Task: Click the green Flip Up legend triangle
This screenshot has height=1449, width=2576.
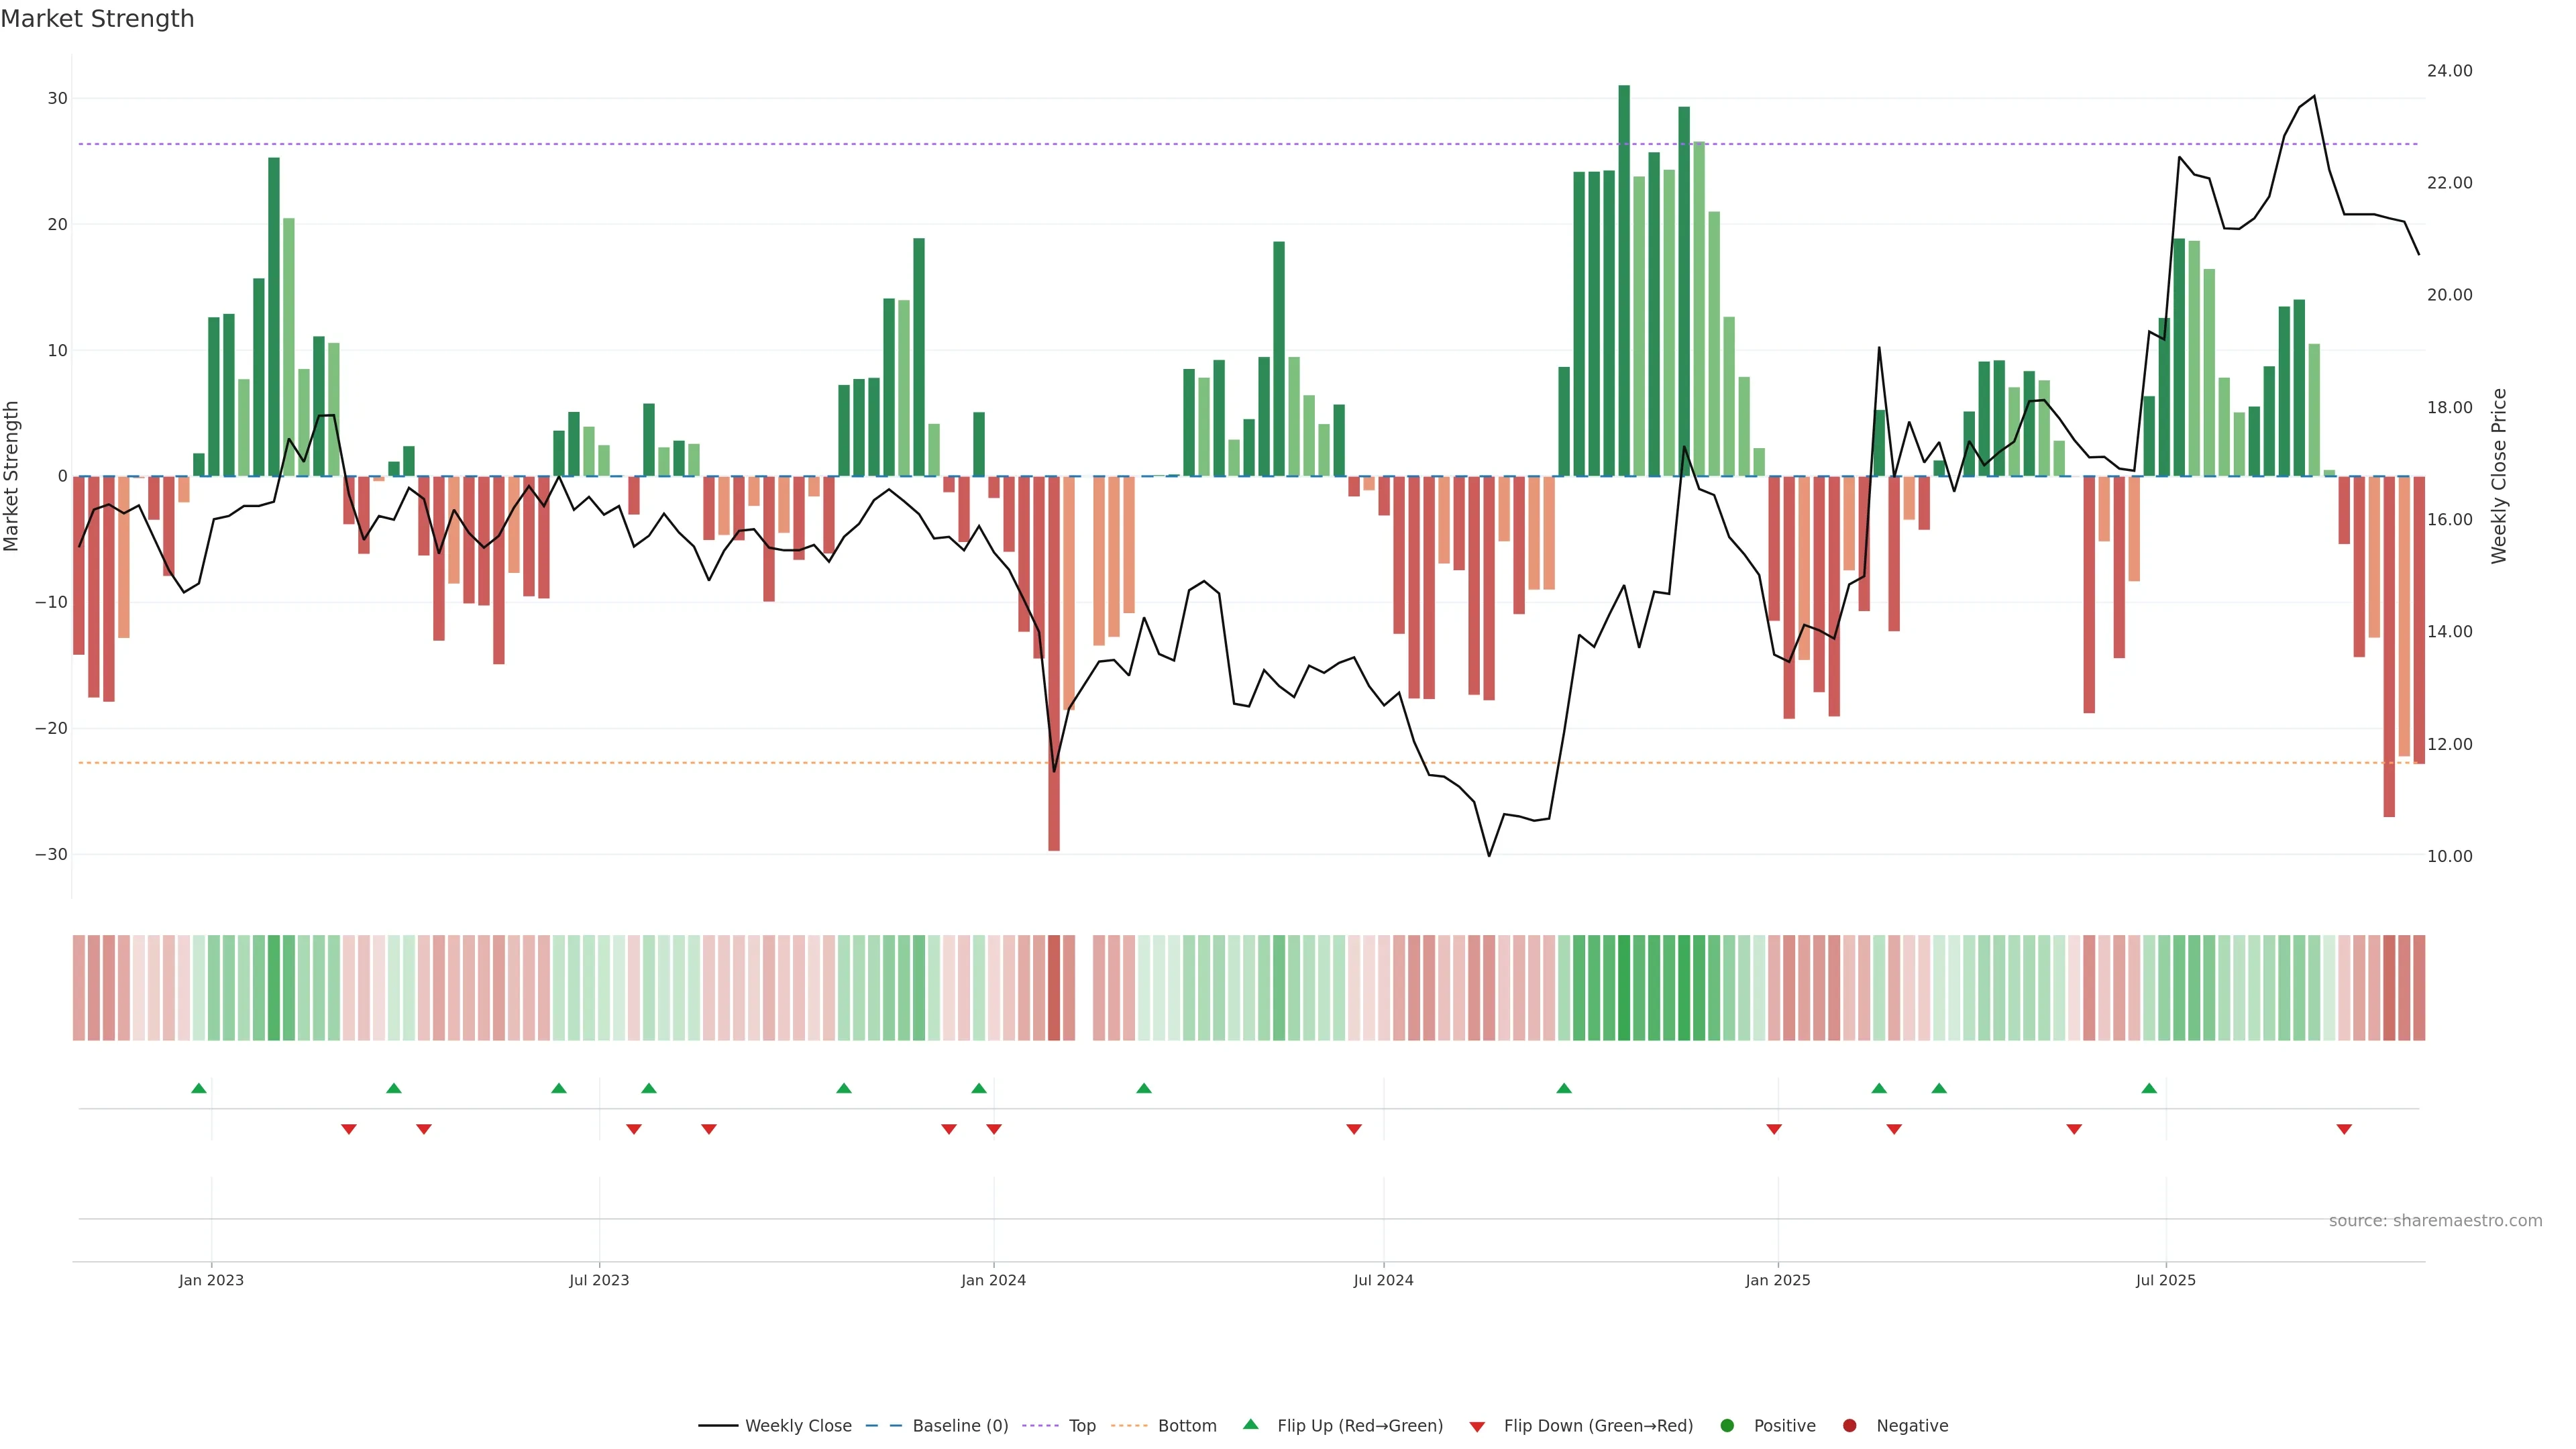Action: tap(1250, 1424)
